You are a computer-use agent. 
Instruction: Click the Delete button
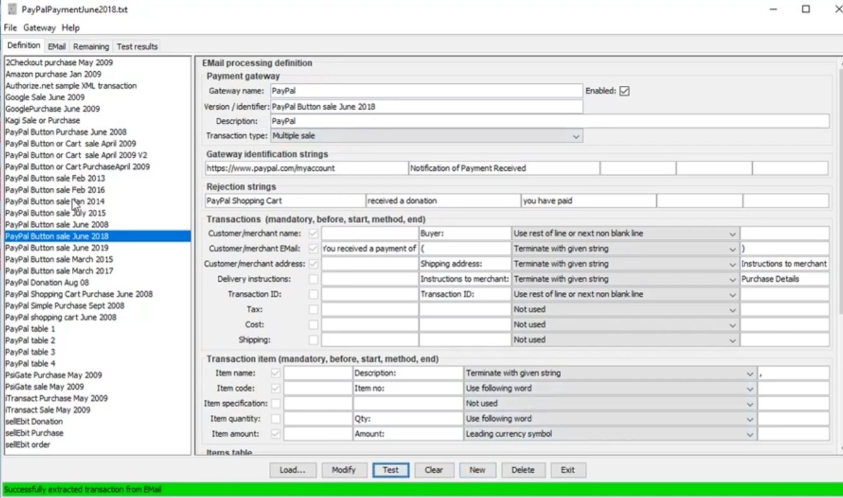[x=523, y=470]
